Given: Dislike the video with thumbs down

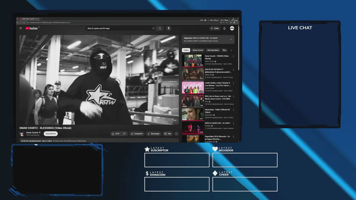Looking at the screenshot, I should pyautogui.click(x=124, y=134).
